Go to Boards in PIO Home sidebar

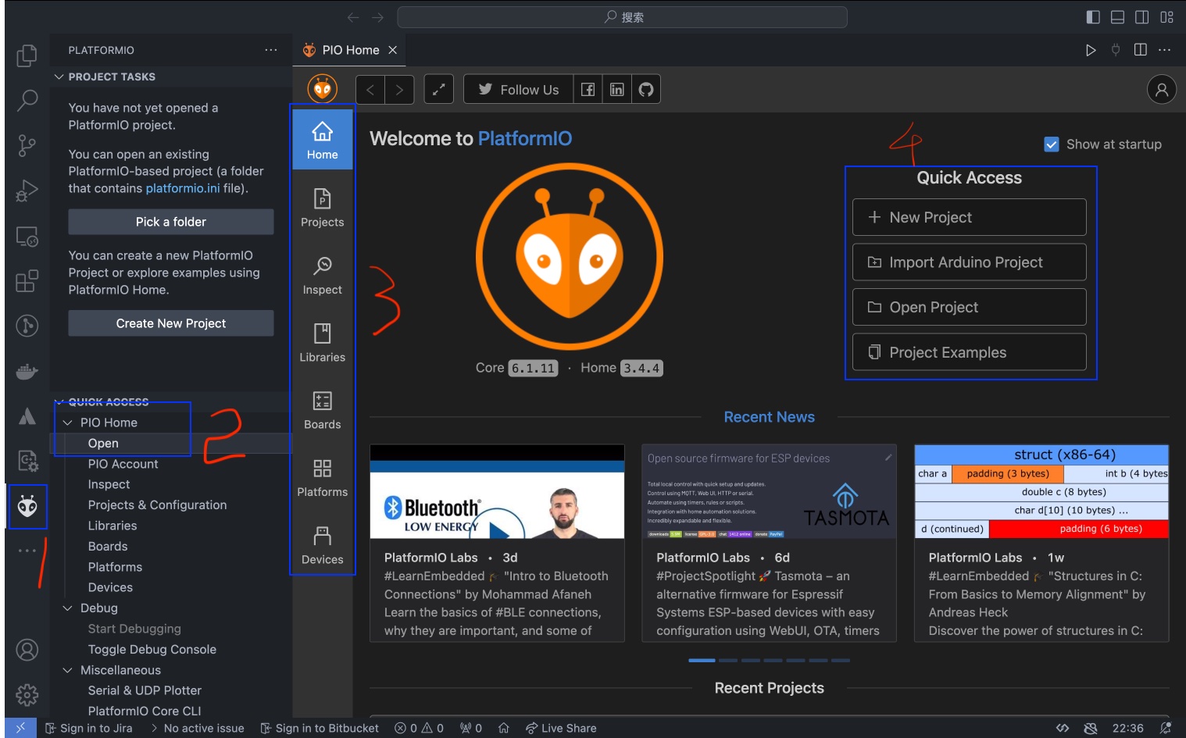[x=322, y=411]
